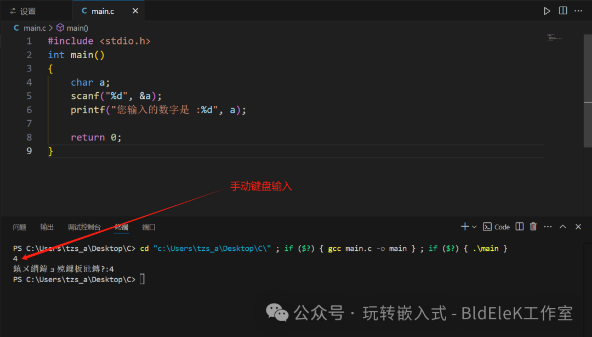Place the cursor on return 0;
Image resolution: width=592 pixels, height=337 pixels.
96,137
